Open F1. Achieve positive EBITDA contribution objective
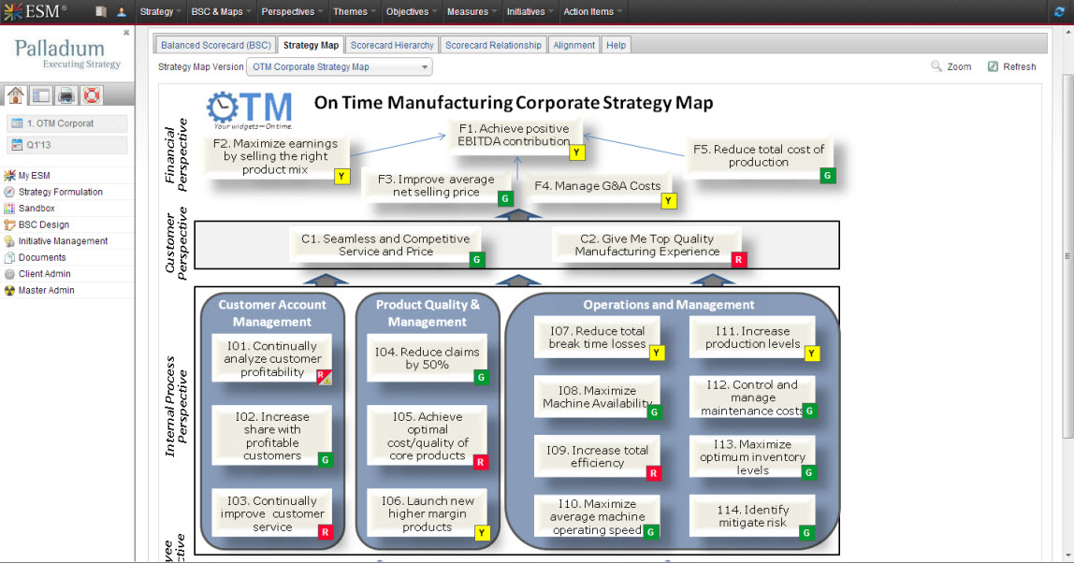This screenshot has width=1074, height=563. point(514,135)
